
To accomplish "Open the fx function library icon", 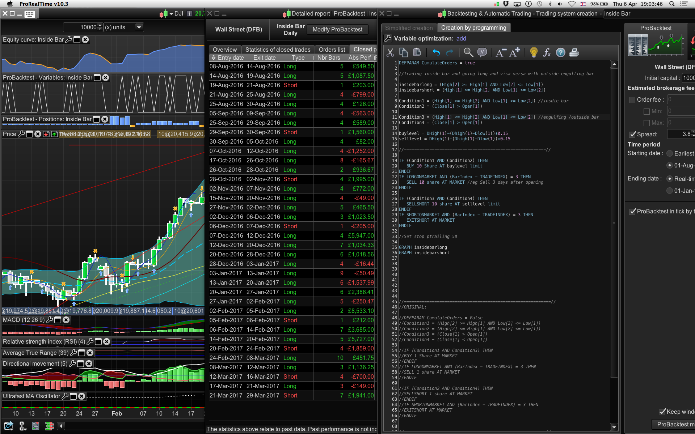I will pyautogui.click(x=547, y=53).
